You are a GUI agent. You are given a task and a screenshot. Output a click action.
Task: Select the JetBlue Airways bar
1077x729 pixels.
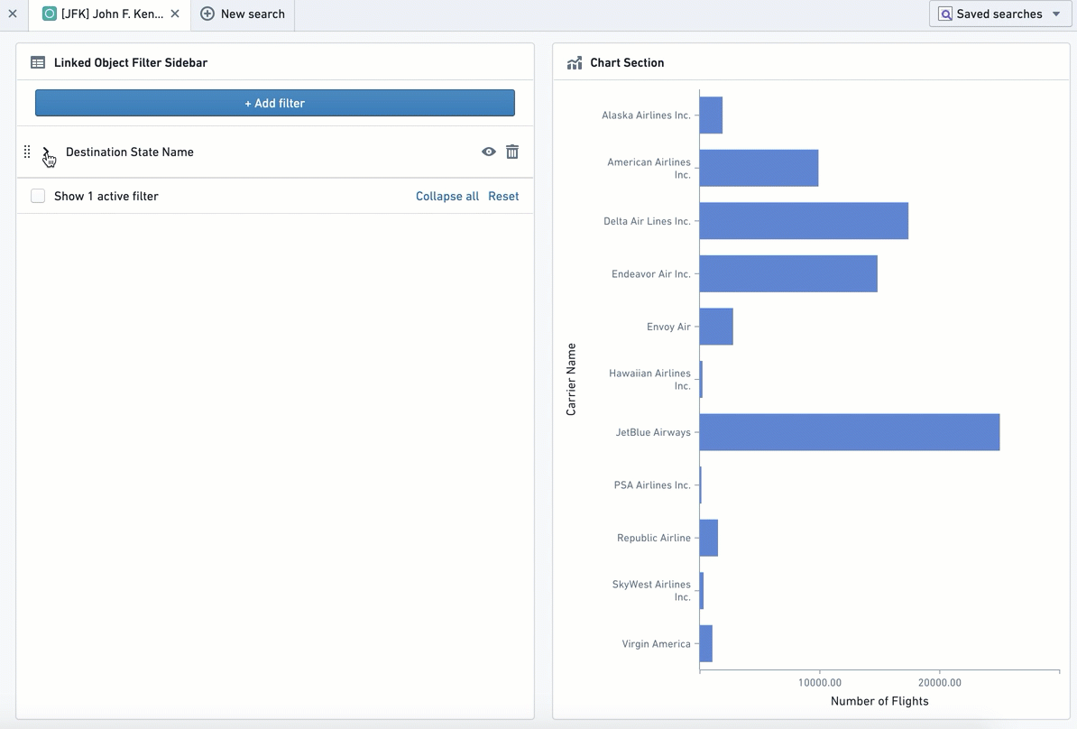pyautogui.click(x=850, y=432)
